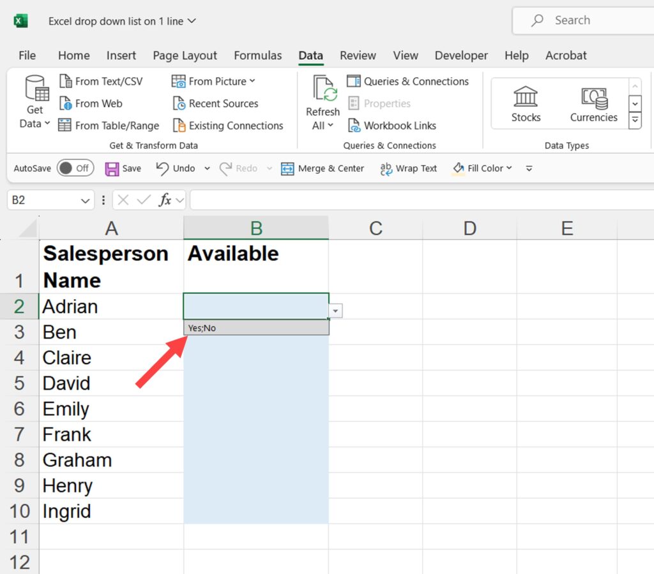Toggle the AutoSave switch
Viewport: 654px width, 574px height.
[75, 168]
